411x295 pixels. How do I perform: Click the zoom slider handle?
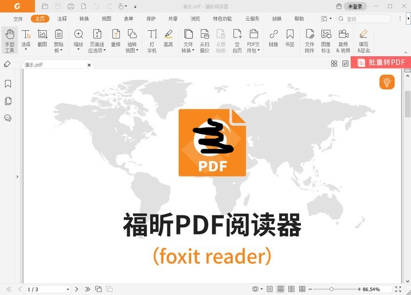(x=331, y=289)
